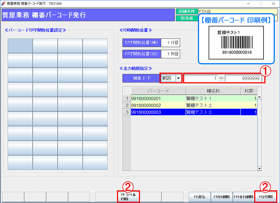
Task: Select the top-right cell in label grid
Action: [95, 46]
